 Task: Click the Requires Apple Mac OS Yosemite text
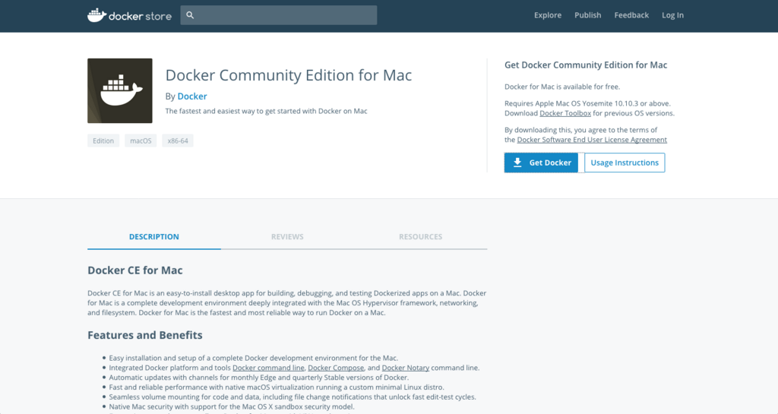587,103
